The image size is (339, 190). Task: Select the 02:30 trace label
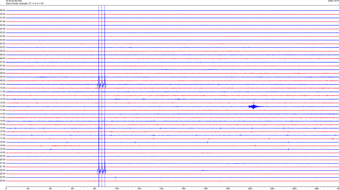(x=3, y=28)
